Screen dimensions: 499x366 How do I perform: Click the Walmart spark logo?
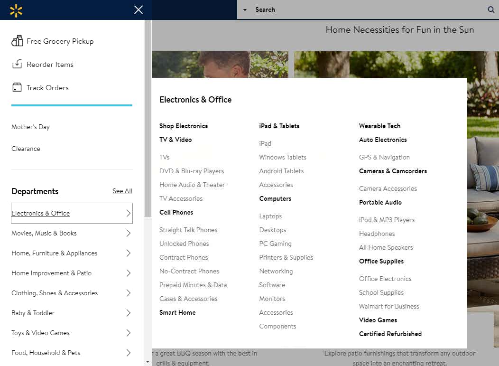pos(16,10)
